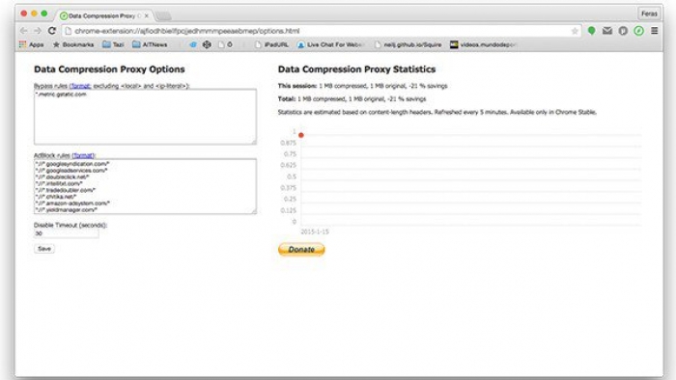Viewport: 676px width, 380px height.
Task: Maximize the window with the green button
Action: 44,14
